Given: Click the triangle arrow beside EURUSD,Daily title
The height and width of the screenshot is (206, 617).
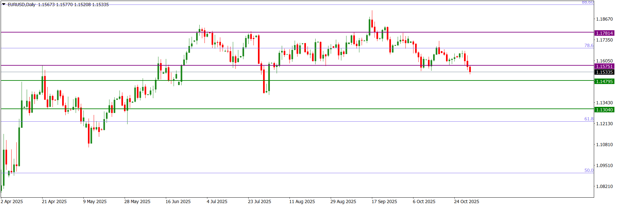Looking at the screenshot, I should coord(4,5).
